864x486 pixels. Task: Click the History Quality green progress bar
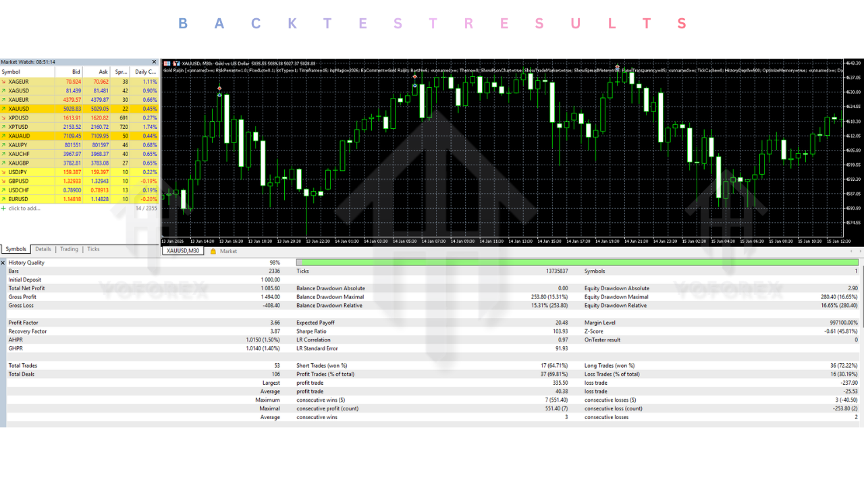tap(577, 263)
